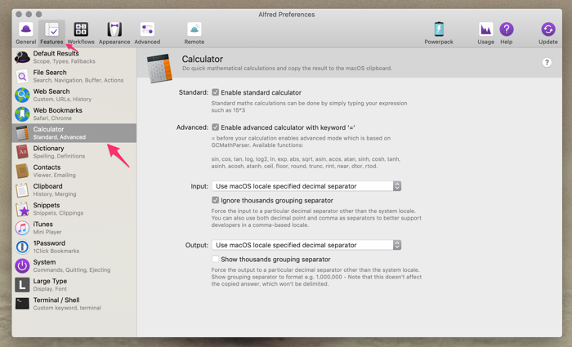Screen dimensions: 572x347
Task: Select the Contacts address book icon
Action: coord(22,171)
